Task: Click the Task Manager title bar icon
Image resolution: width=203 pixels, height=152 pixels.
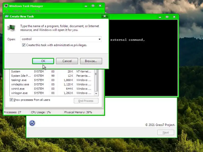Action: [x=6, y=6]
